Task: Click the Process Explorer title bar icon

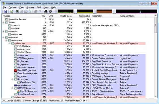Action: 3,3
